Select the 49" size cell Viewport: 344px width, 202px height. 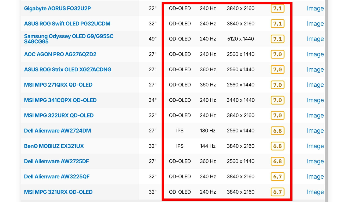pyautogui.click(x=152, y=39)
